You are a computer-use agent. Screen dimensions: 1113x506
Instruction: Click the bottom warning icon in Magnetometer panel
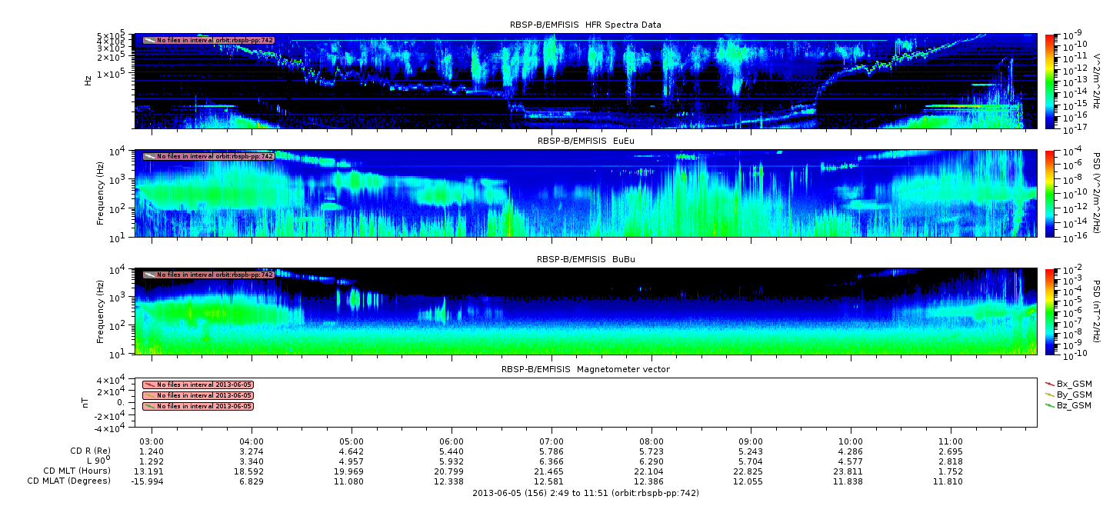pos(149,406)
